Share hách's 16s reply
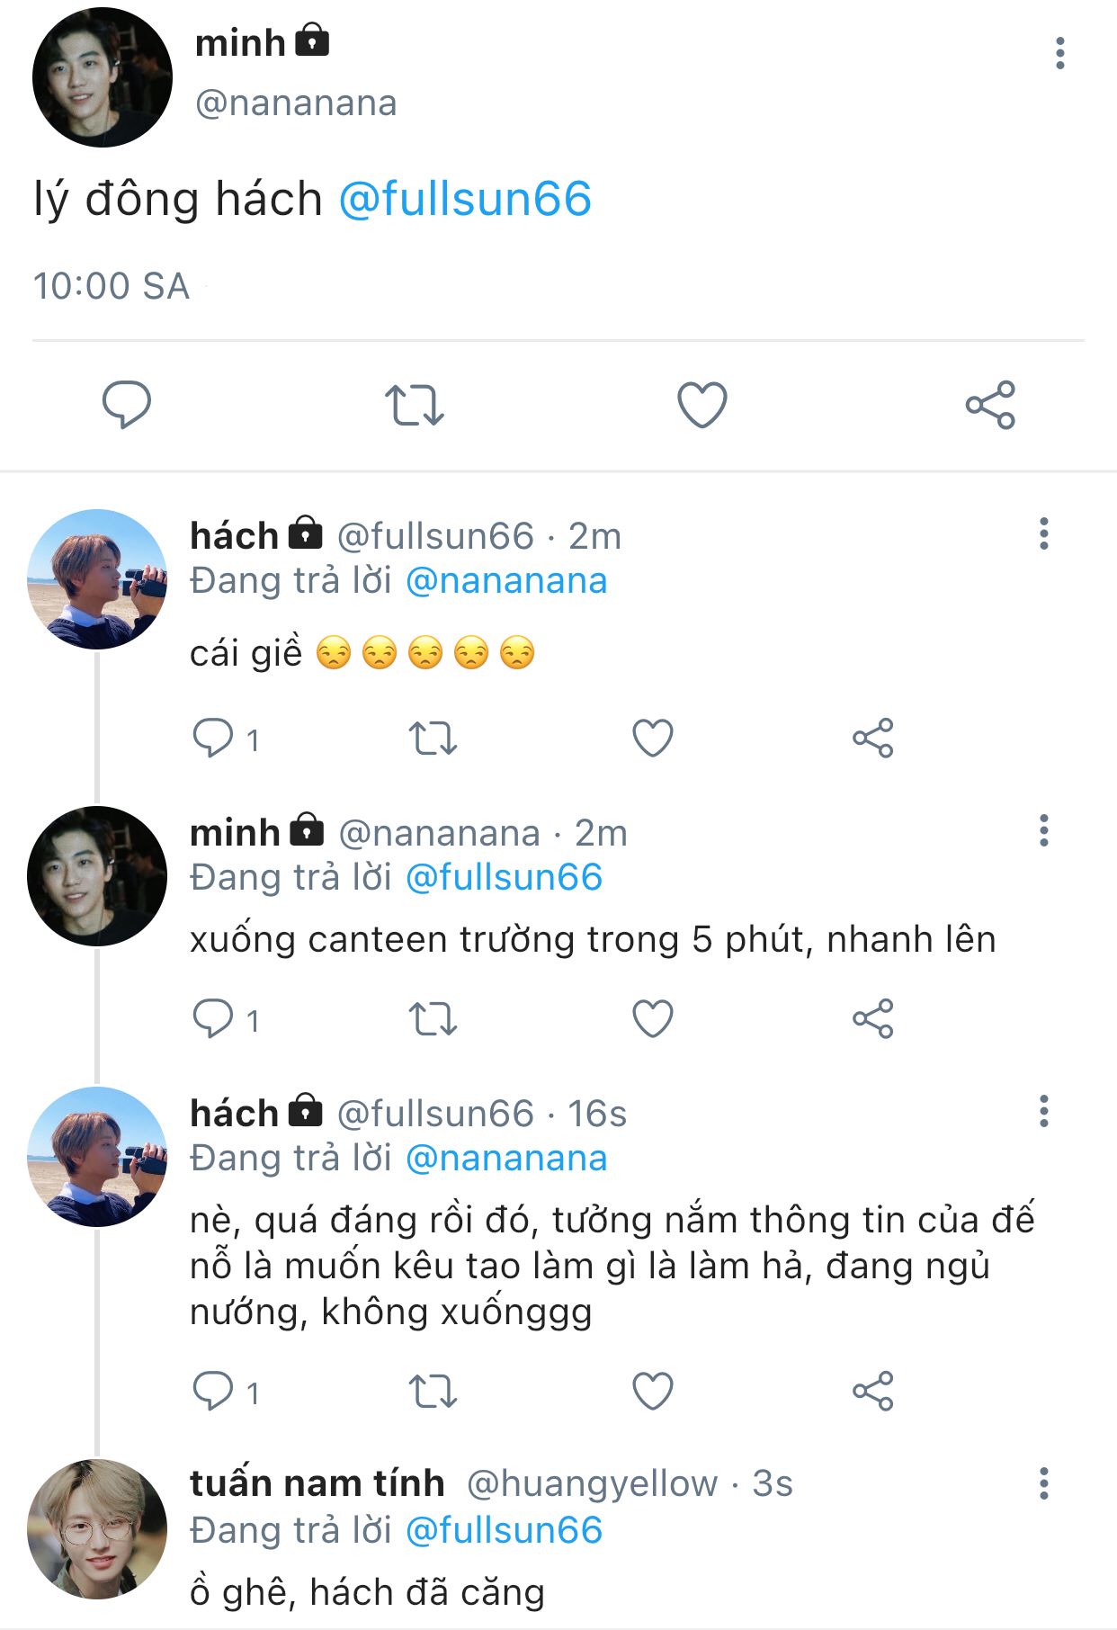The image size is (1117, 1630). 873,1391
